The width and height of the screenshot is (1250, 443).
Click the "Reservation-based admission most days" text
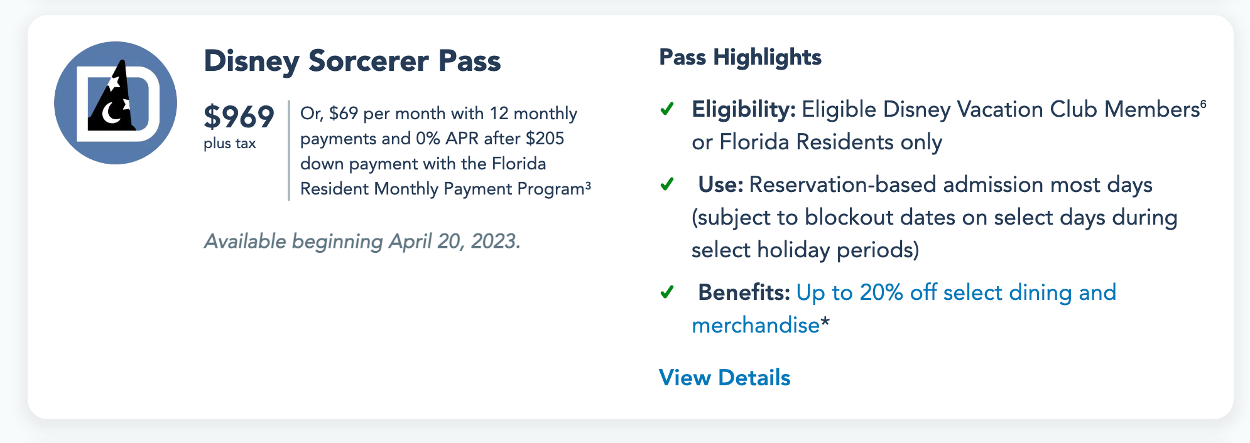(950, 184)
